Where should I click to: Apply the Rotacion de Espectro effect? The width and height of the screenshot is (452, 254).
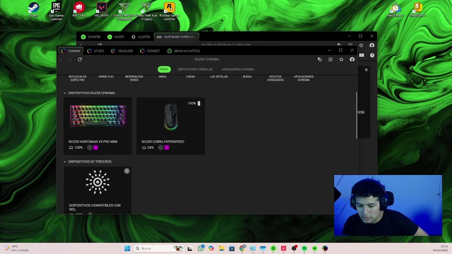pos(77,78)
